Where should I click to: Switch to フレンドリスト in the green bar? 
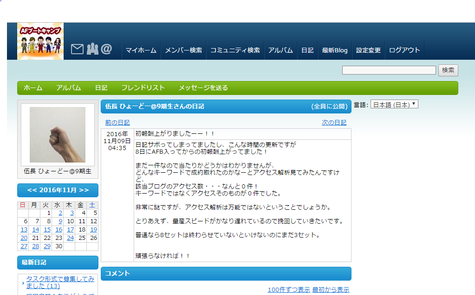tap(143, 88)
